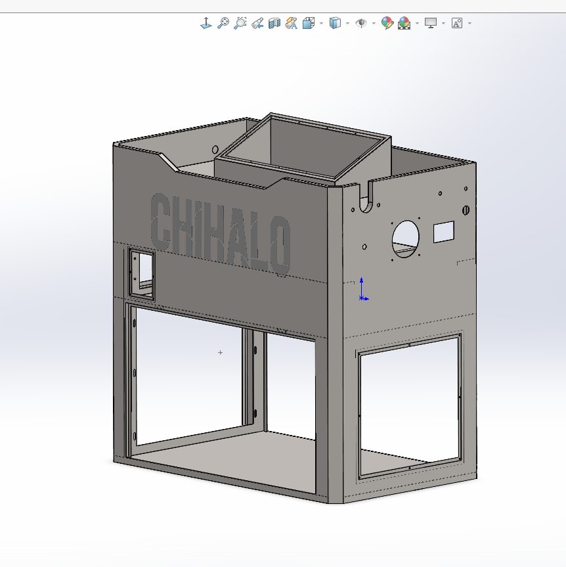This screenshot has width=566, height=567.
Task: Open the View Settings dropdown arrow
Action: point(444,24)
